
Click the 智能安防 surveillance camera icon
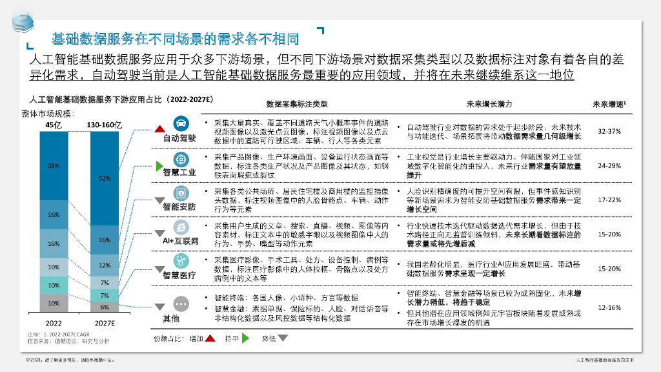click(x=181, y=193)
